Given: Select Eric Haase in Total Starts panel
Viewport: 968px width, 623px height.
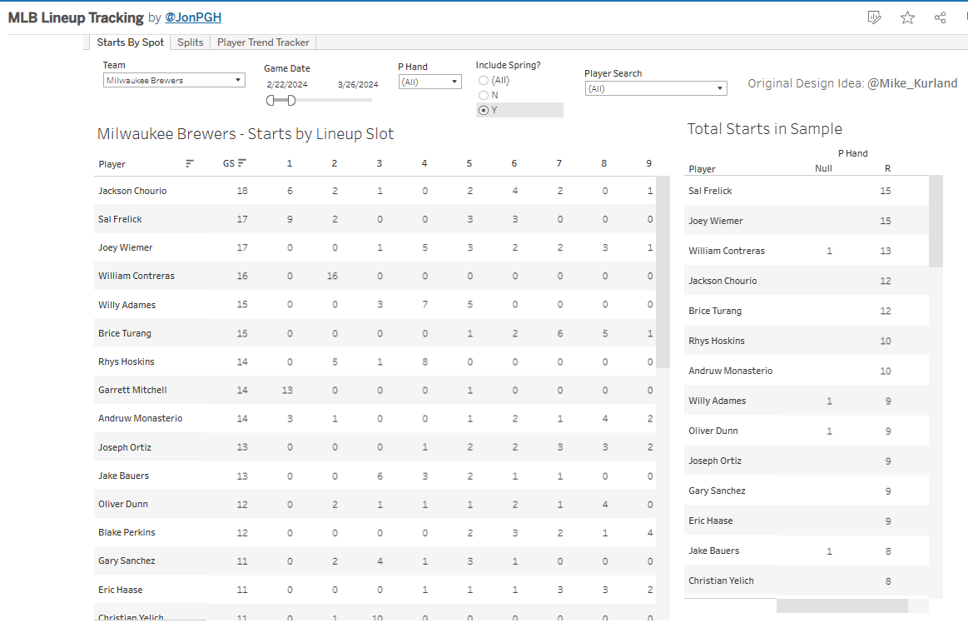Looking at the screenshot, I should [x=711, y=521].
